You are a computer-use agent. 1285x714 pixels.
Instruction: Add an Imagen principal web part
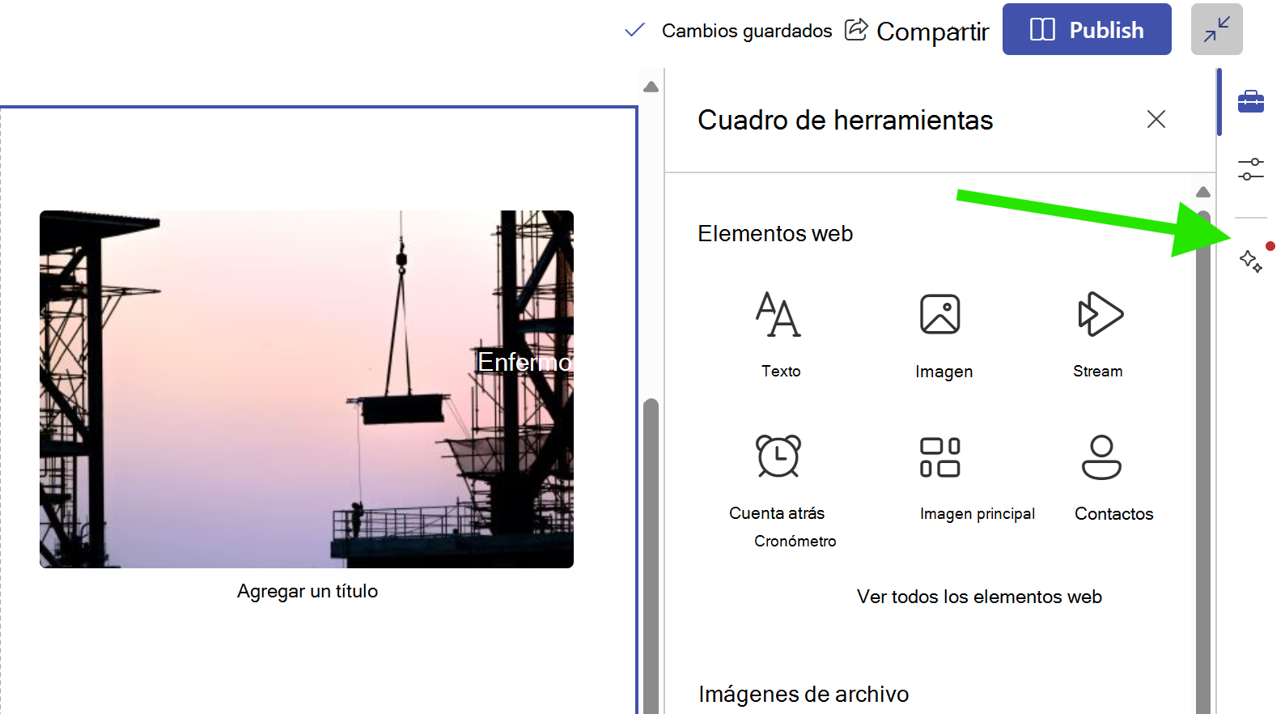click(976, 478)
